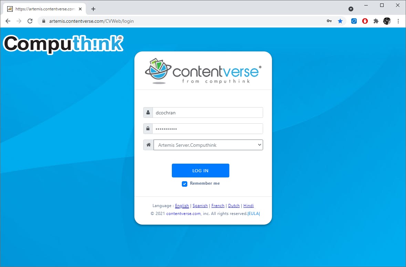This screenshot has width=406, height=267.
Task: Close the artemis.contentverse.com tab
Action: [80, 9]
